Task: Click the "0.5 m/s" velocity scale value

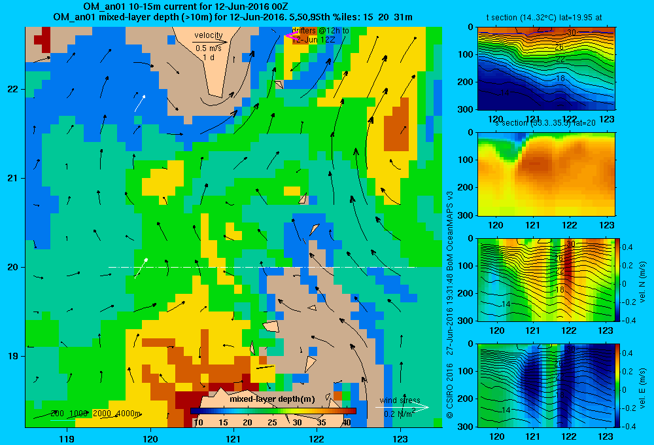Action: click(209, 48)
